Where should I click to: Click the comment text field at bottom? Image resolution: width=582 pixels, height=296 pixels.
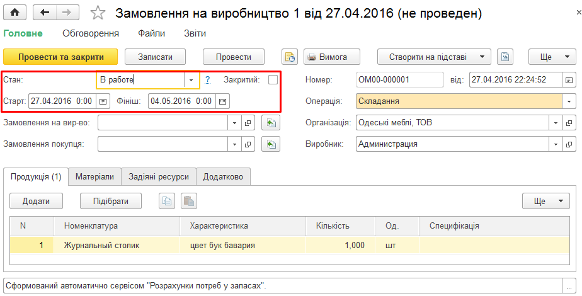click(283, 287)
